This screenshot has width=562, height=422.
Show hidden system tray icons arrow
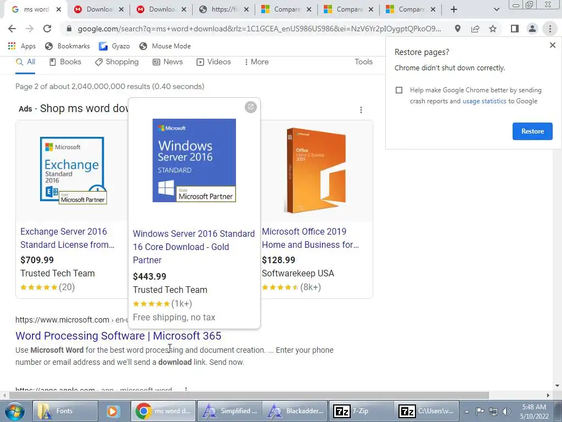pyautogui.click(x=467, y=412)
